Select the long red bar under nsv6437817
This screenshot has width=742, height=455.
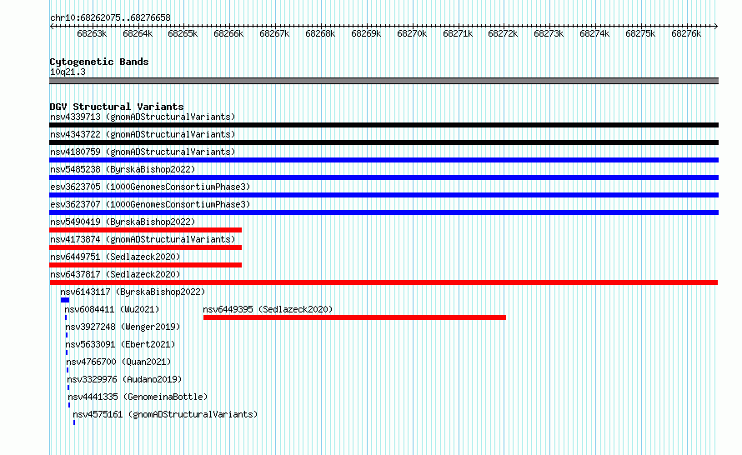pyautogui.click(x=384, y=282)
